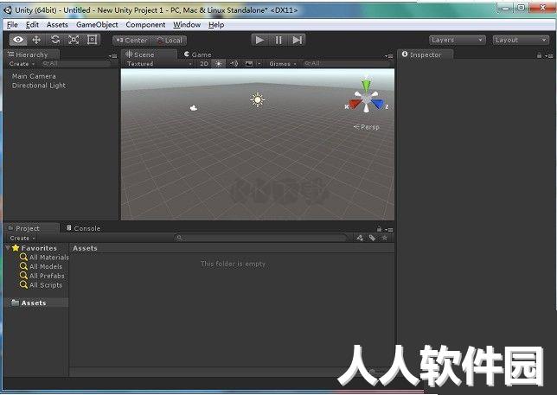Open the Assets menu
Screen dimensions: 557x395
(57, 25)
